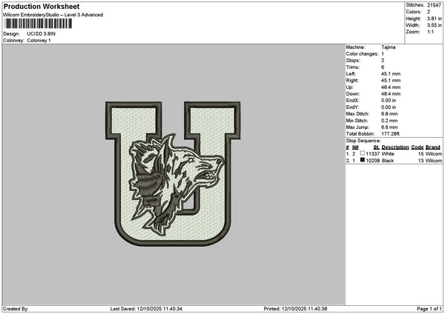Click the Colors value '2'
This screenshot has width=445, height=314.
tap(429, 12)
